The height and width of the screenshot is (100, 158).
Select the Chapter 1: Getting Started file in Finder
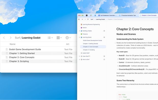pyautogui.click(x=39, y=53)
